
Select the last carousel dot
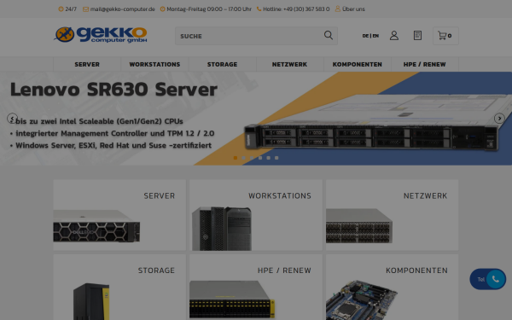click(276, 158)
